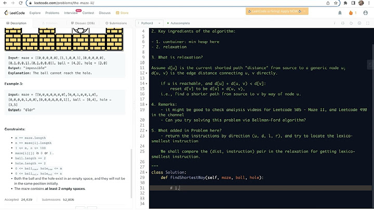This screenshot has width=374, height=210.
Task: Switch to Discuss (206) tab
Action: point(83,23)
